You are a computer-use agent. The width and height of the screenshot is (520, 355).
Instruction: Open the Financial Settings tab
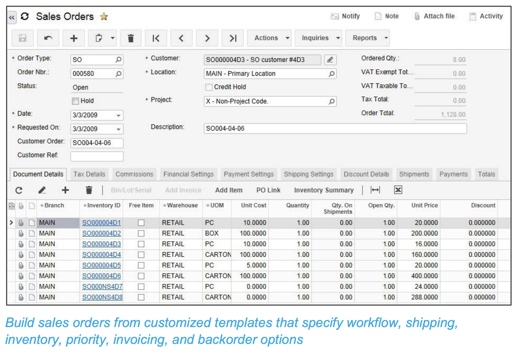(189, 174)
